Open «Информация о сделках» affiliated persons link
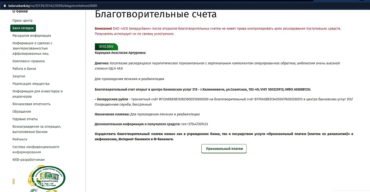Image resolution: width=370 pixels, height=192 pixels. click(32, 48)
